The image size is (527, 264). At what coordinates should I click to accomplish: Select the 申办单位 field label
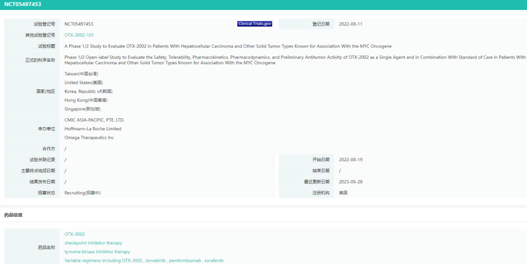pyautogui.click(x=46, y=129)
